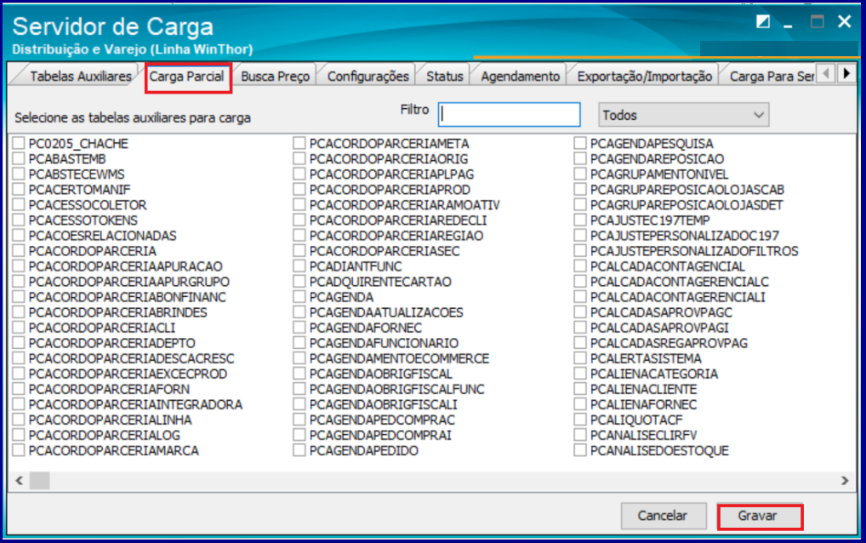
Task: Click the PCAJUSTEPERSONALIZADOFILTROS label
Action: pyautogui.click(x=694, y=251)
